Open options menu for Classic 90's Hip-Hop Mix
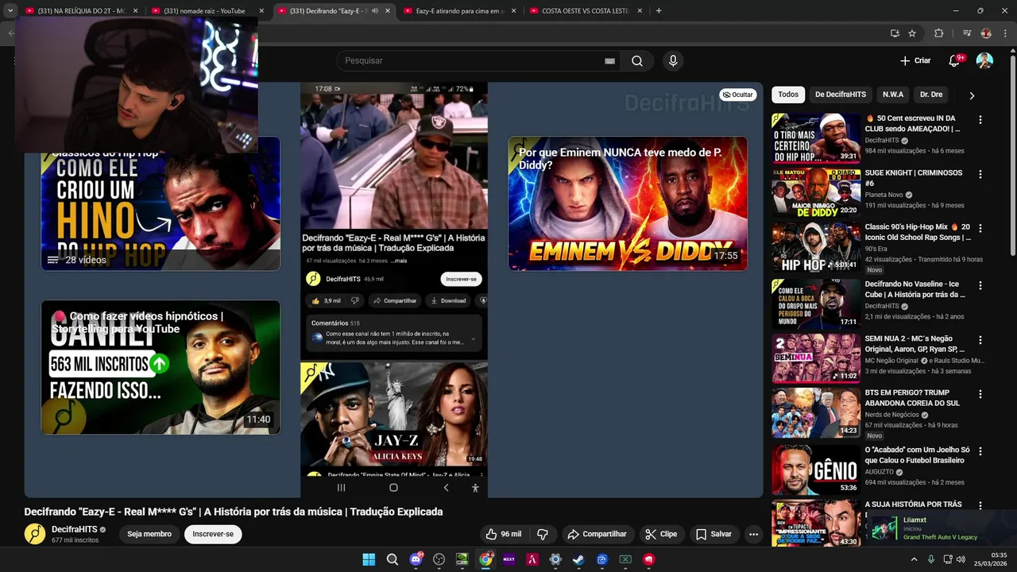1017x572 pixels. coord(980,228)
